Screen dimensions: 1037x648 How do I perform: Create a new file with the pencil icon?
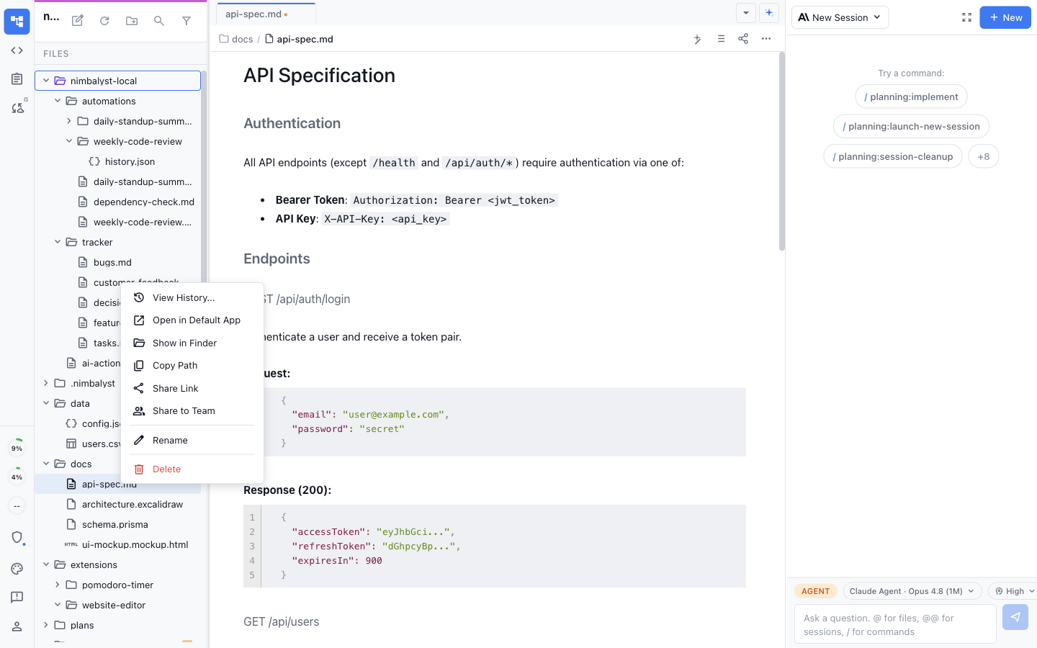pos(78,21)
